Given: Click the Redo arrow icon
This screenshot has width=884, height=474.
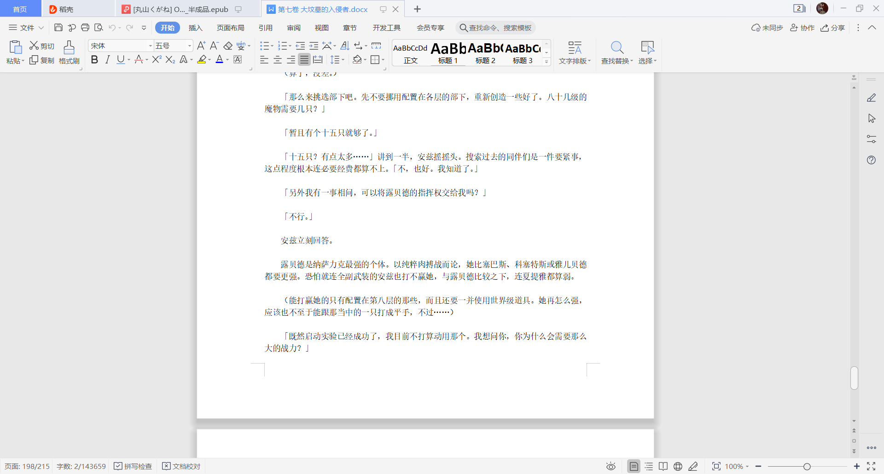Looking at the screenshot, I should pos(130,28).
